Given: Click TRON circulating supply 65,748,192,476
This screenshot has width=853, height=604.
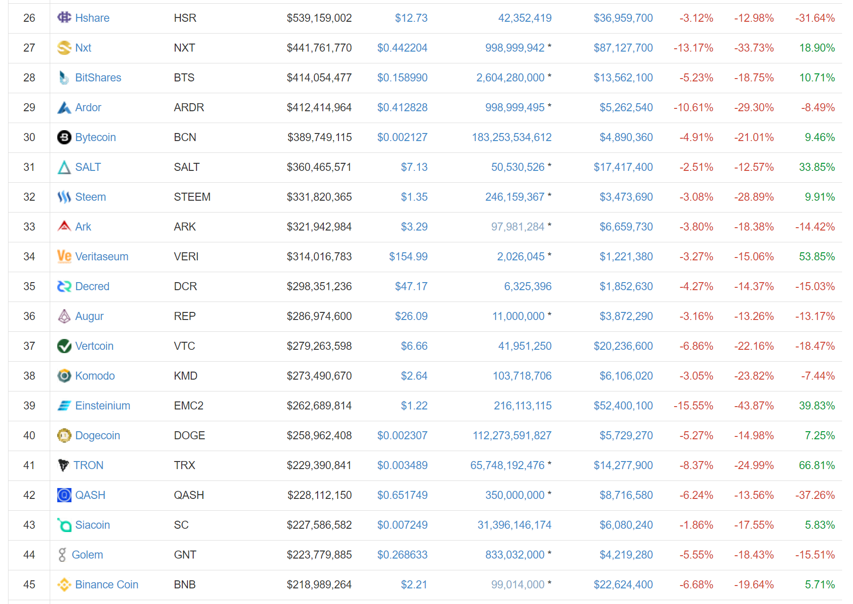Looking at the screenshot, I should (x=507, y=465).
